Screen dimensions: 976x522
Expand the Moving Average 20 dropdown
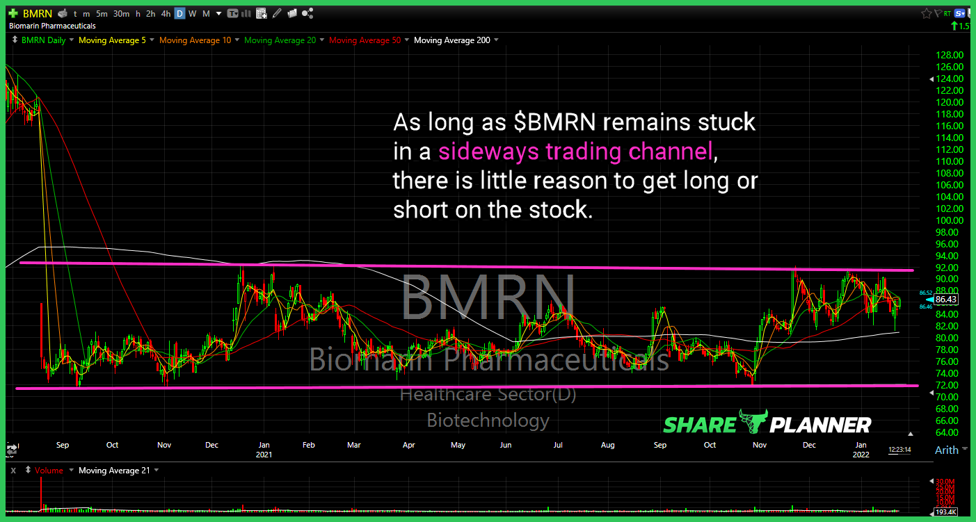click(321, 40)
